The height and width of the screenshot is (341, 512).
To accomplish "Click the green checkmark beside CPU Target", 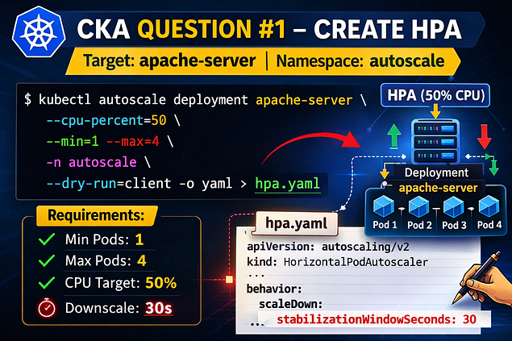I will (x=47, y=283).
